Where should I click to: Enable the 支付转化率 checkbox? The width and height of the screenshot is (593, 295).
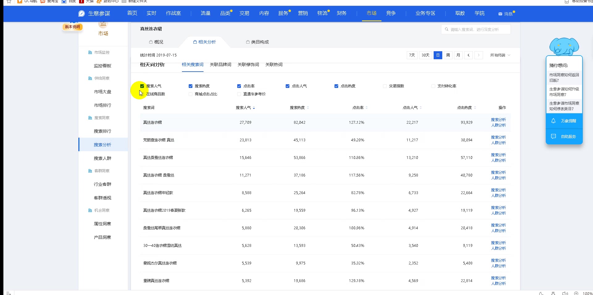pyautogui.click(x=434, y=86)
